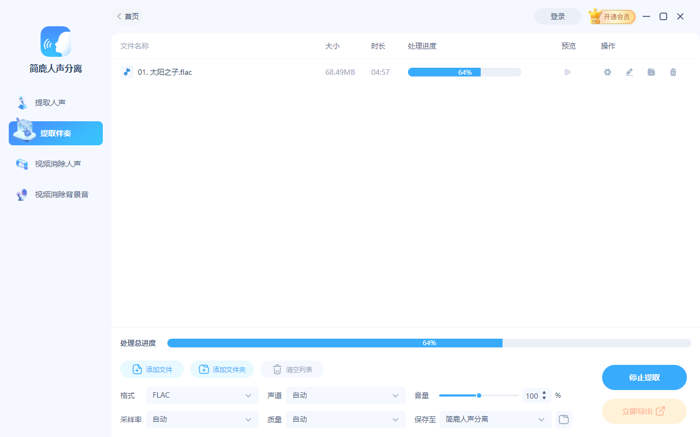Open settings for 太阳之子.flac
This screenshot has height=437, width=700.
607,72
